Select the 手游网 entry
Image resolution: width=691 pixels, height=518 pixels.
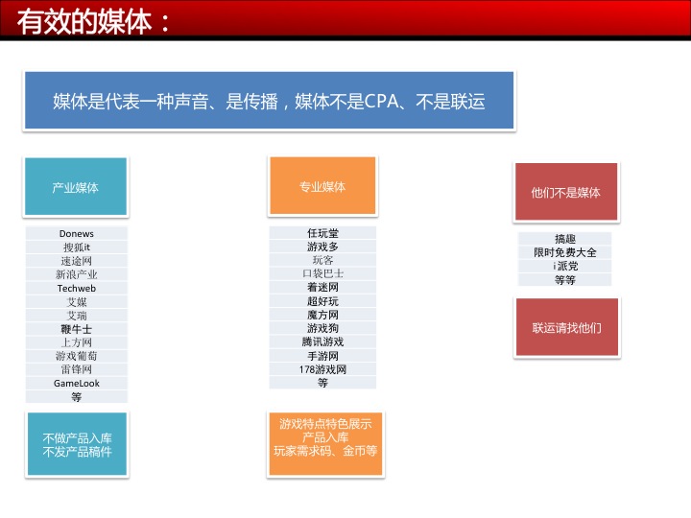coord(322,356)
